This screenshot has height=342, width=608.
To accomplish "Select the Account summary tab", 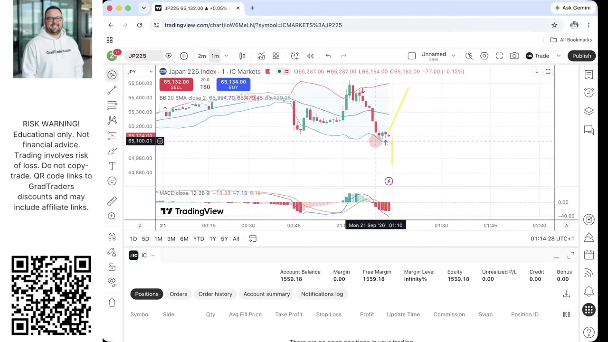I will pos(266,294).
